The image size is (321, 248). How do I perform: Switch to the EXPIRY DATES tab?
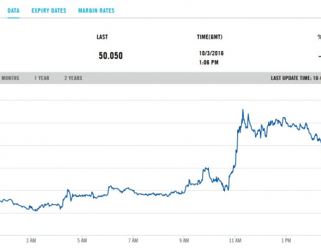coord(49,10)
